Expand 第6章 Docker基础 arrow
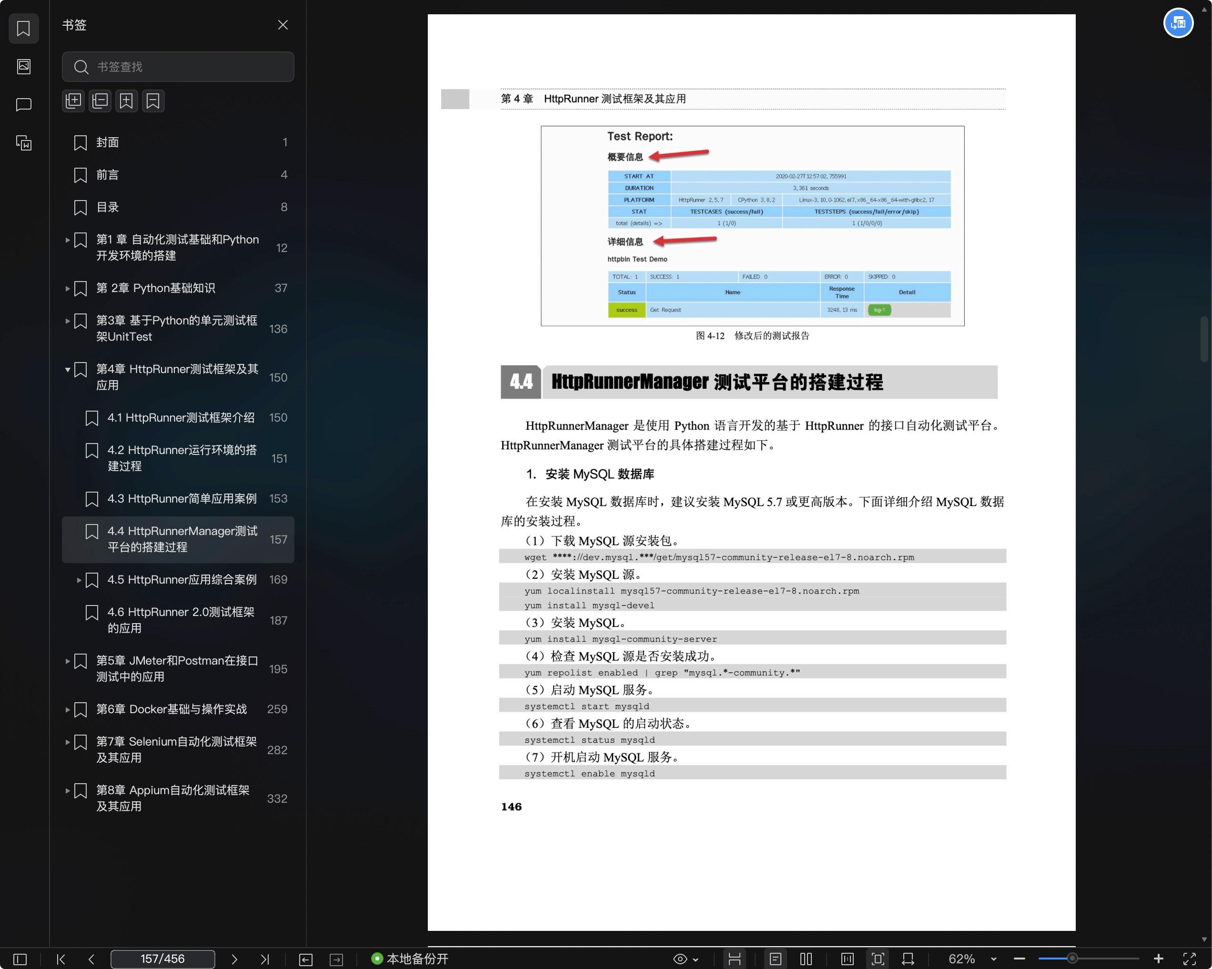 (68, 709)
